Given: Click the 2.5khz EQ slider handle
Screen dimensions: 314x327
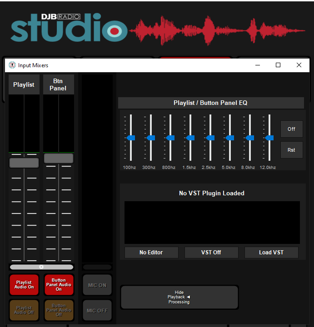Looking at the screenshot, I should pyautogui.click(x=210, y=138).
